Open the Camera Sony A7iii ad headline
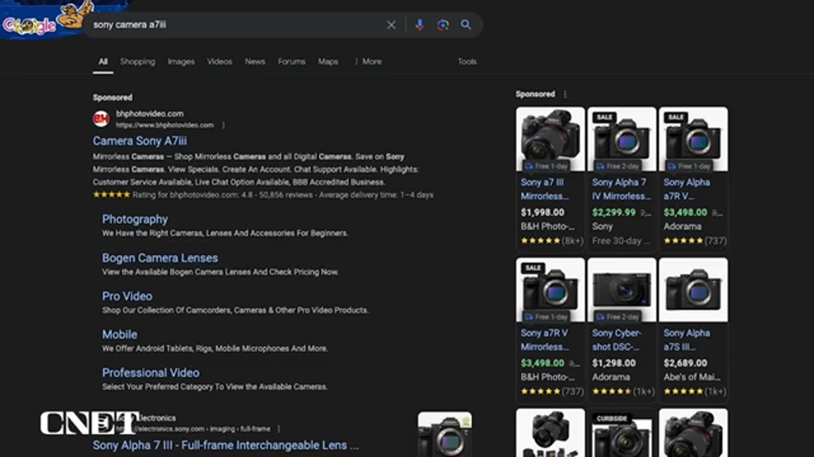The image size is (814, 457). pyautogui.click(x=140, y=141)
